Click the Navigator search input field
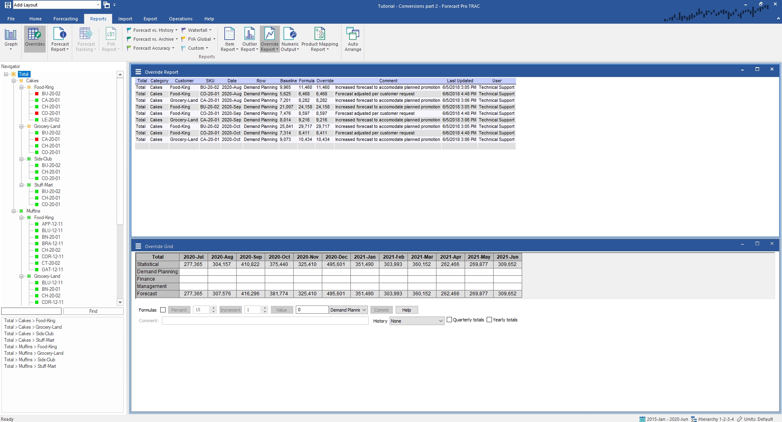The image size is (782, 422). click(31, 311)
